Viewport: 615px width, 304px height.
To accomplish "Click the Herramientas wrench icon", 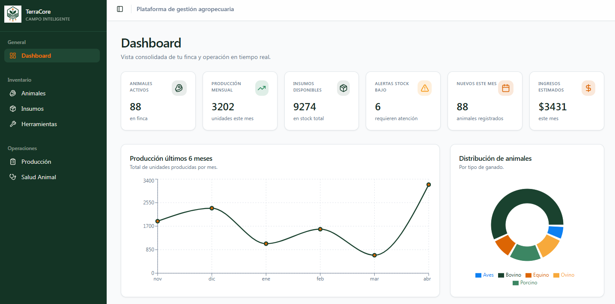I will tap(13, 124).
